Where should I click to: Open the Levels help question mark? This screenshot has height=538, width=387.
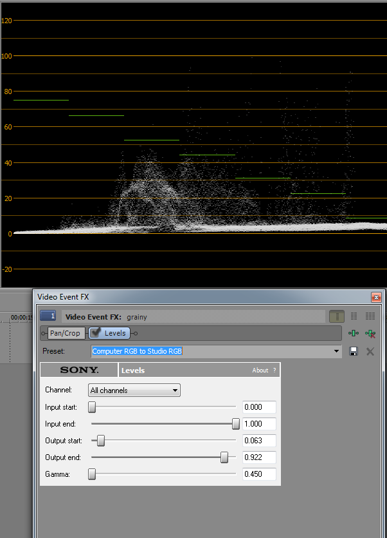(x=274, y=370)
